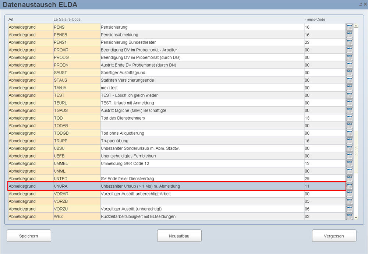Click description 'SV-Ende freier Dienstvertrag'
The width and height of the screenshot is (368, 254).
tap(202, 179)
